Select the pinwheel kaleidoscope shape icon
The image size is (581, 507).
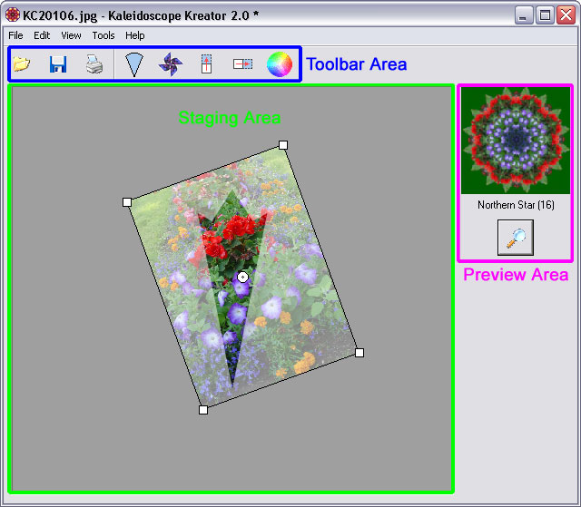click(171, 64)
